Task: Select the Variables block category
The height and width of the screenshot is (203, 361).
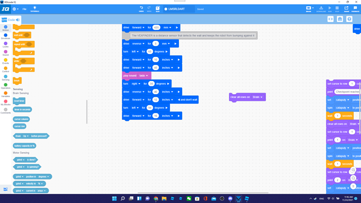Action: tap(6, 94)
